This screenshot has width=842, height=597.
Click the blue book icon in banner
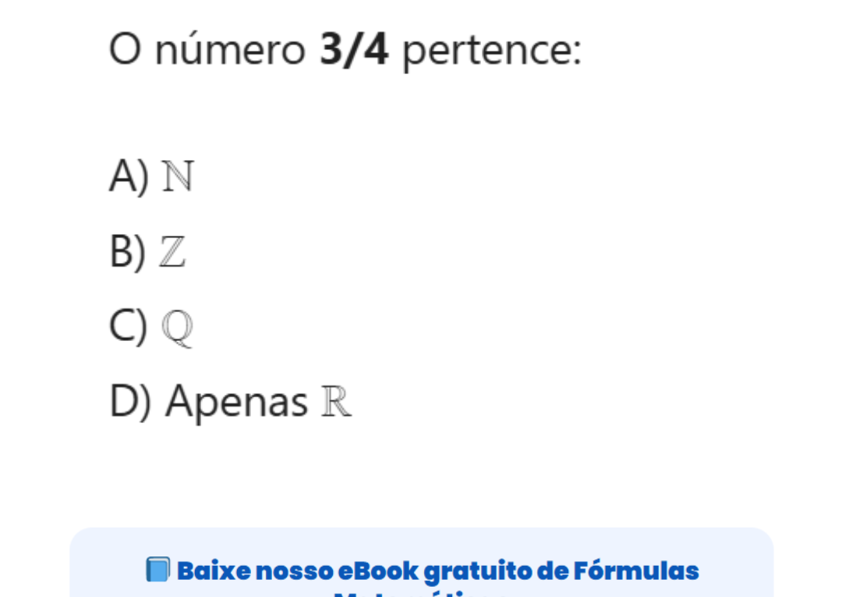[x=157, y=570]
